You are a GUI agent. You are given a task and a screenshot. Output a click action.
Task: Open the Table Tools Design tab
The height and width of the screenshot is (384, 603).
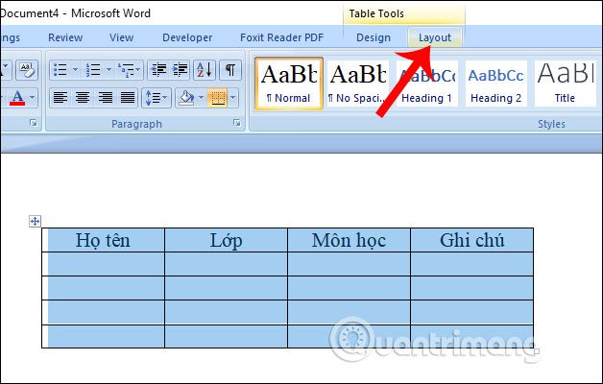(x=374, y=37)
